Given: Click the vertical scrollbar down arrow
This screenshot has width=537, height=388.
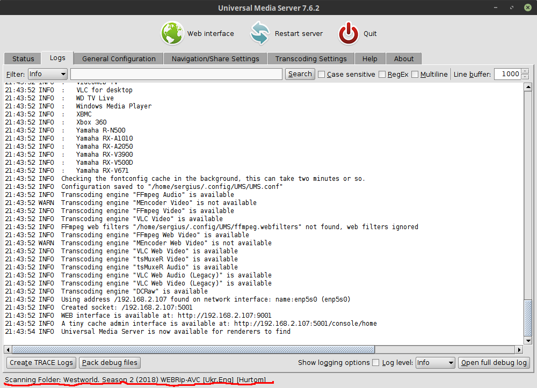Looking at the screenshot, I should [x=528, y=340].
